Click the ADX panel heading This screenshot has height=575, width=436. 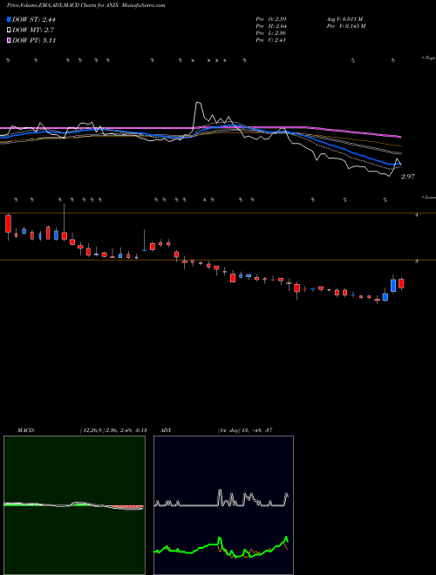pyautogui.click(x=166, y=430)
